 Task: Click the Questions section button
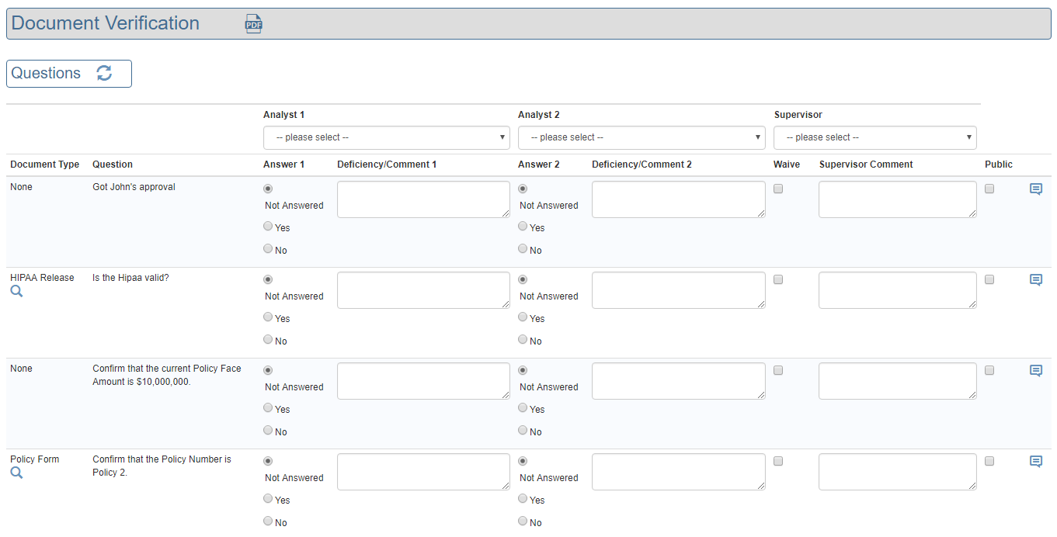tap(47, 74)
